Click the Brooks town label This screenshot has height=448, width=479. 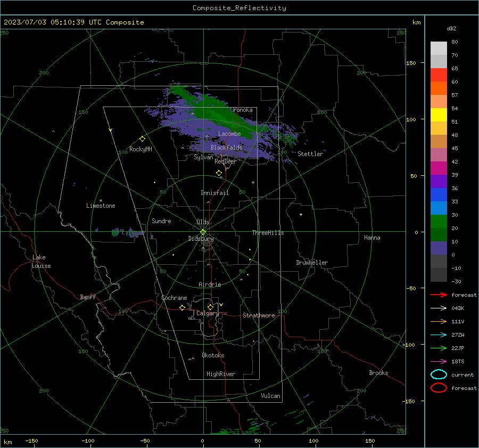378,373
